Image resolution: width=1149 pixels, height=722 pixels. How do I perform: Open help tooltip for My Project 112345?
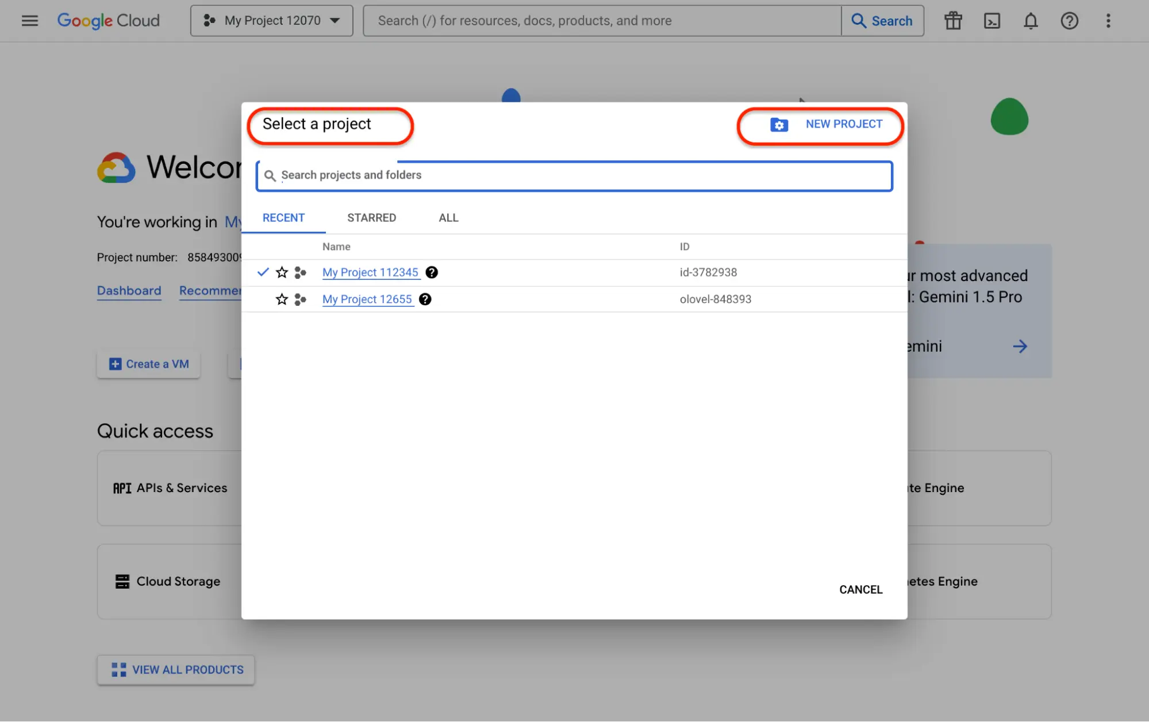[432, 272]
